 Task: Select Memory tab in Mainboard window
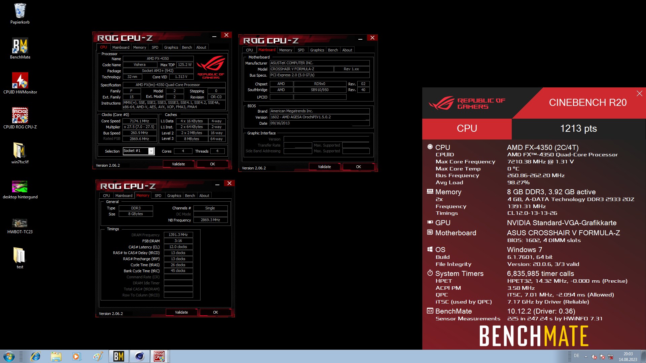click(286, 50)
